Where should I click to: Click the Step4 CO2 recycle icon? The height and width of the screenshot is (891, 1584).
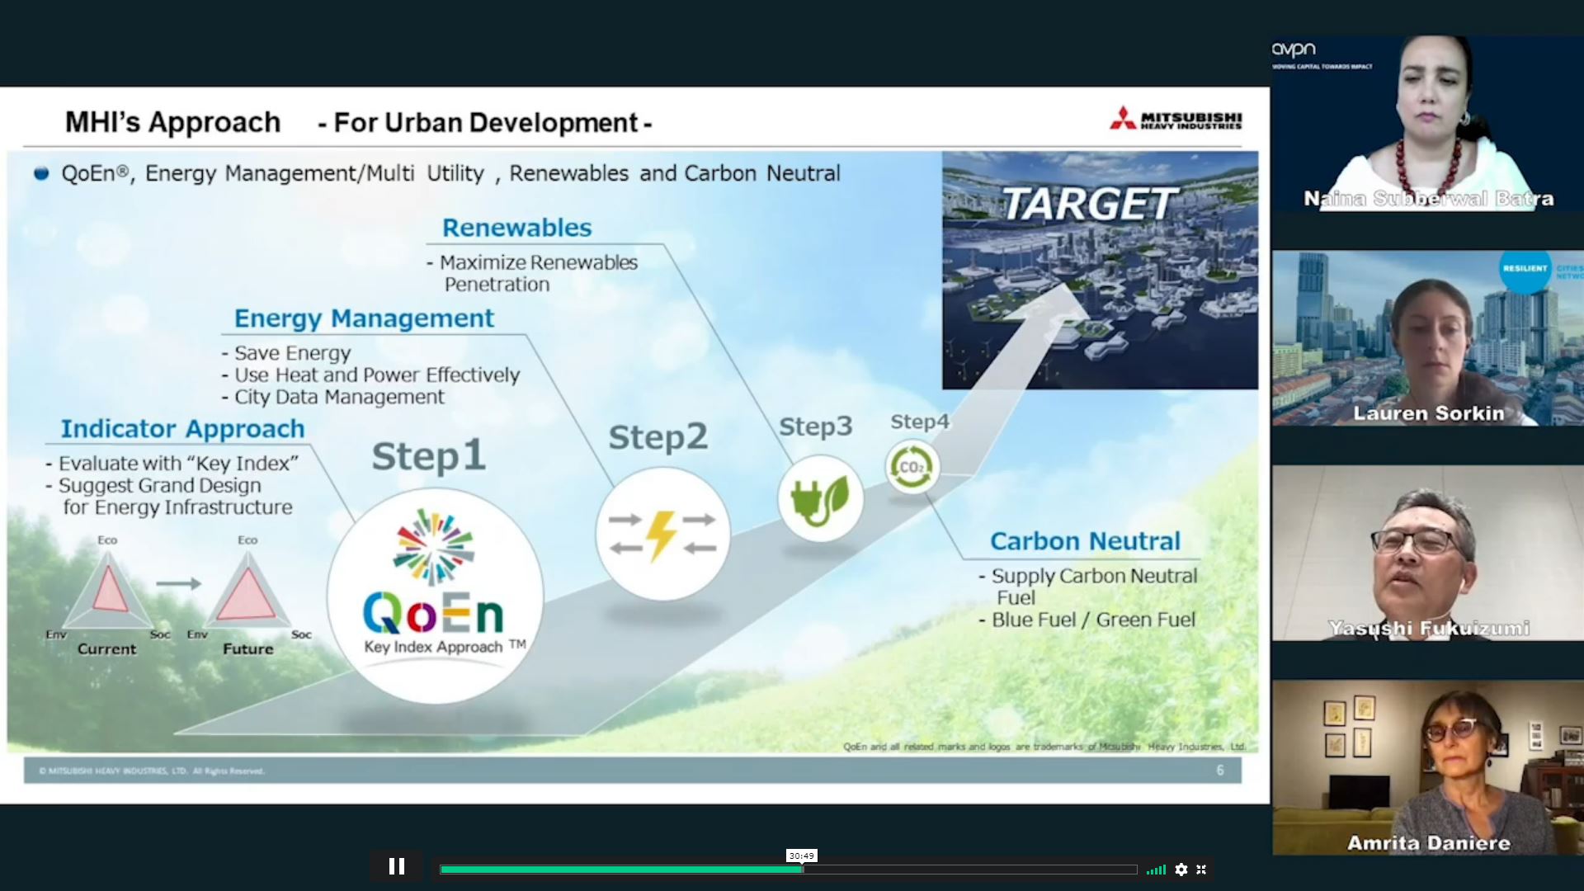pos(912,467)
